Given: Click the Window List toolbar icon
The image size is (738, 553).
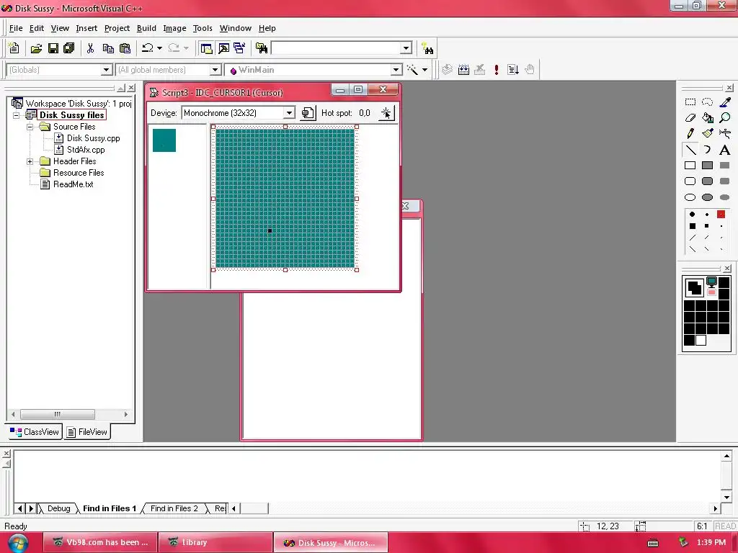Looking at the screenshot, I should [x=239, y=48].
